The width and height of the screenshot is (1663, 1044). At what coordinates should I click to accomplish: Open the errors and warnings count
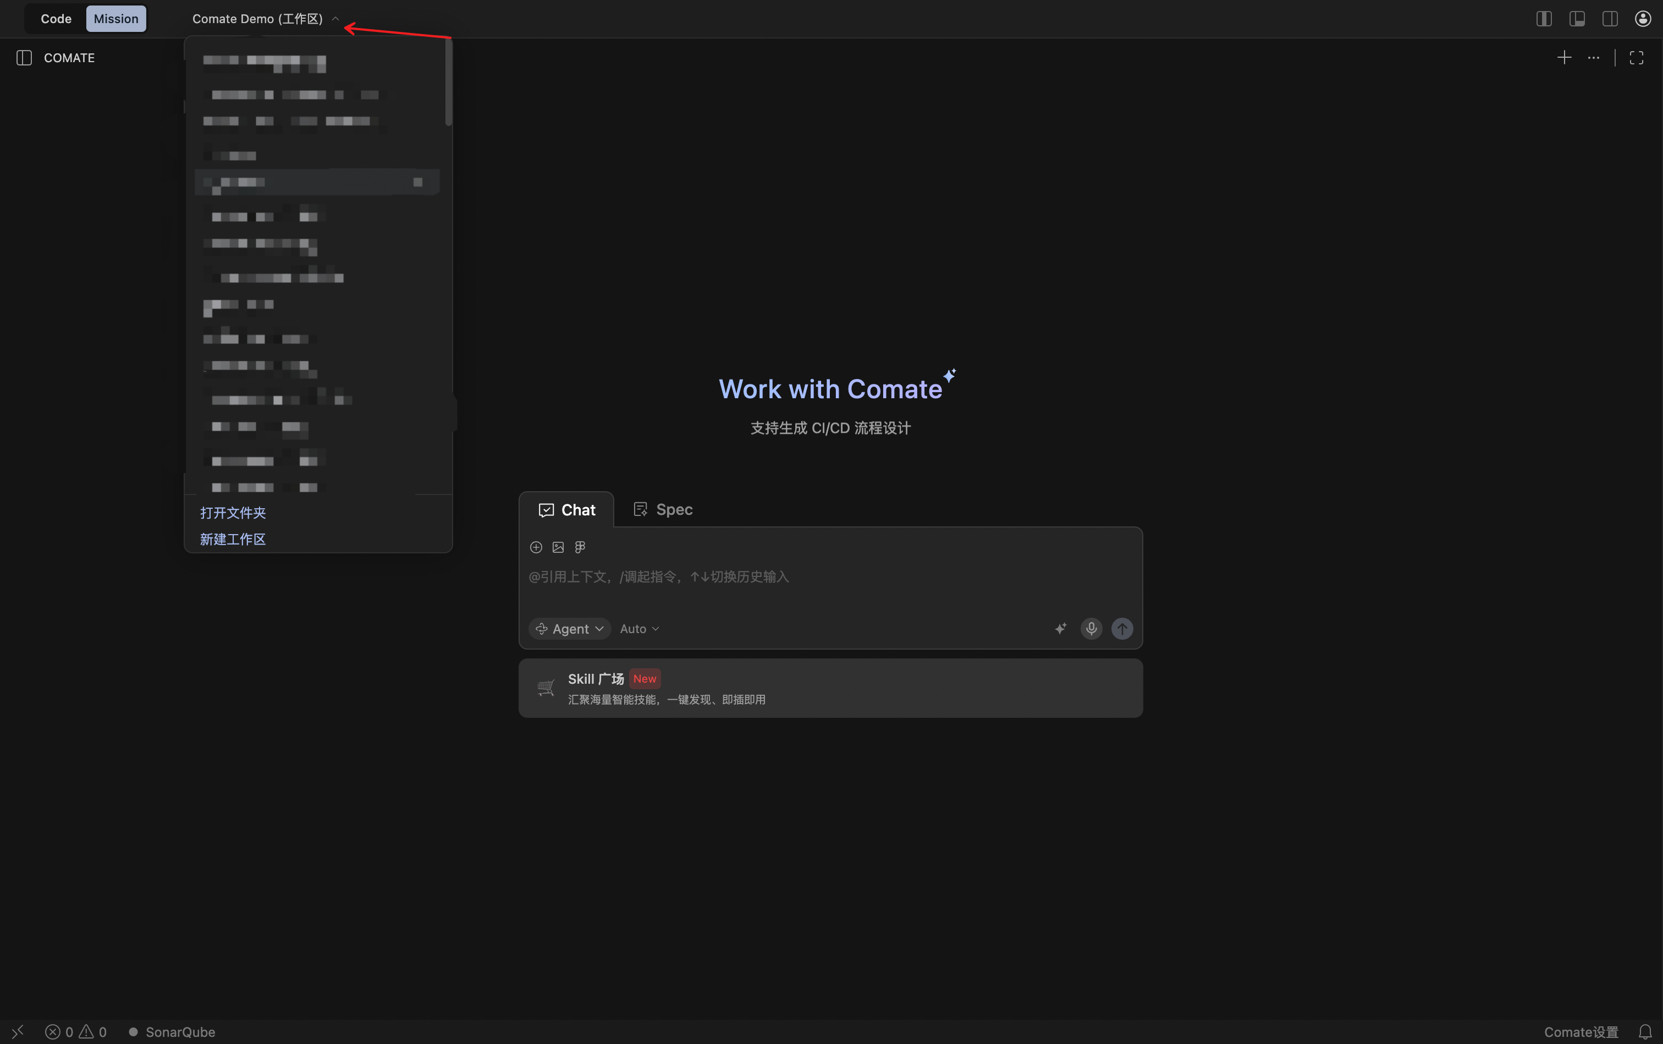pyautogui.click(x=76, y=1031)
